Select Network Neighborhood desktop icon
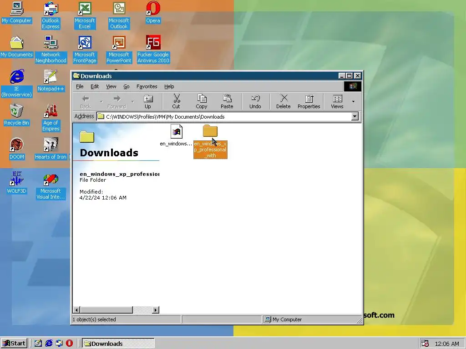The width and height of the screenshot is (466, 349). (51, 50)
